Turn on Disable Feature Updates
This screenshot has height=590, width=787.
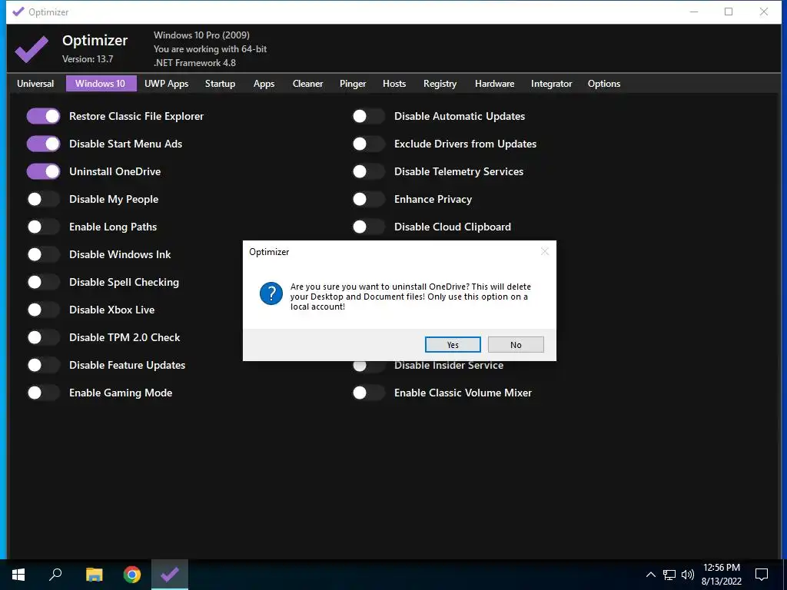[43, 365]
